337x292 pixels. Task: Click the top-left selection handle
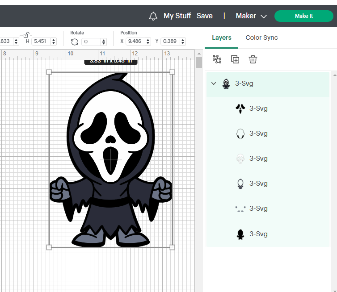[49, 72]
